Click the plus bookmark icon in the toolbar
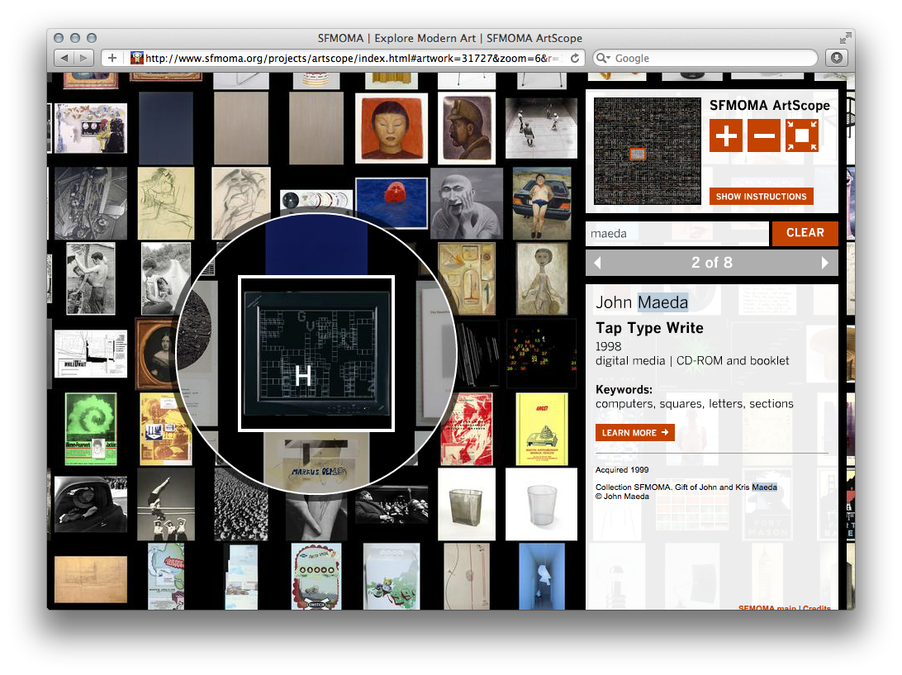Screen dimensions: 902x675 coord(112,58)
